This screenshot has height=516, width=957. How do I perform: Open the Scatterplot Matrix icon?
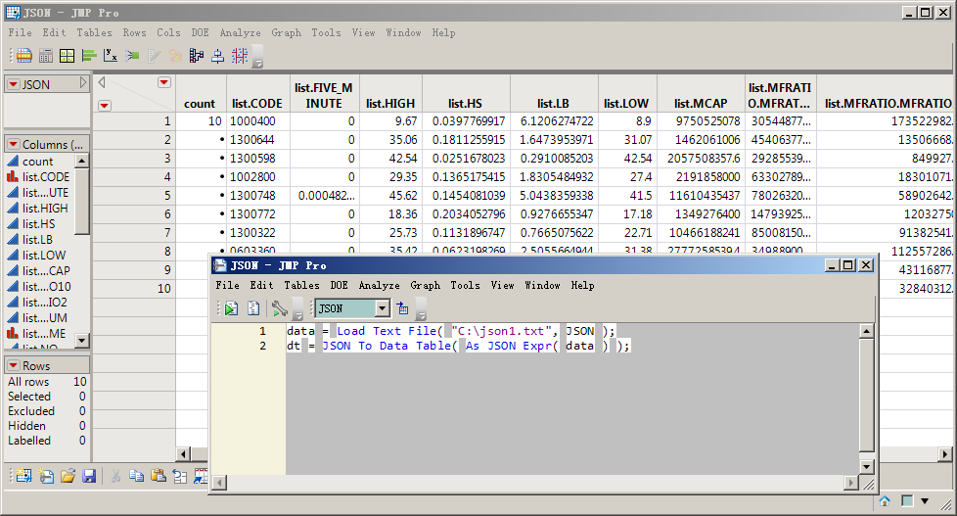(x=239, y=56)
